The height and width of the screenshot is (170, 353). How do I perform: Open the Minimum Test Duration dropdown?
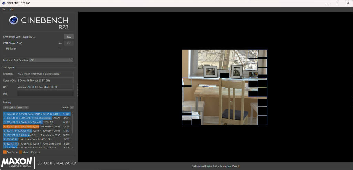click(51, 60)
